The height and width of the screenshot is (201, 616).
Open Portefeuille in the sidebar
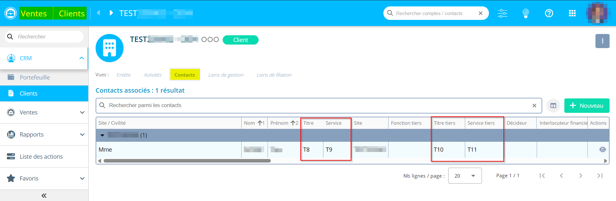(35, 78)
